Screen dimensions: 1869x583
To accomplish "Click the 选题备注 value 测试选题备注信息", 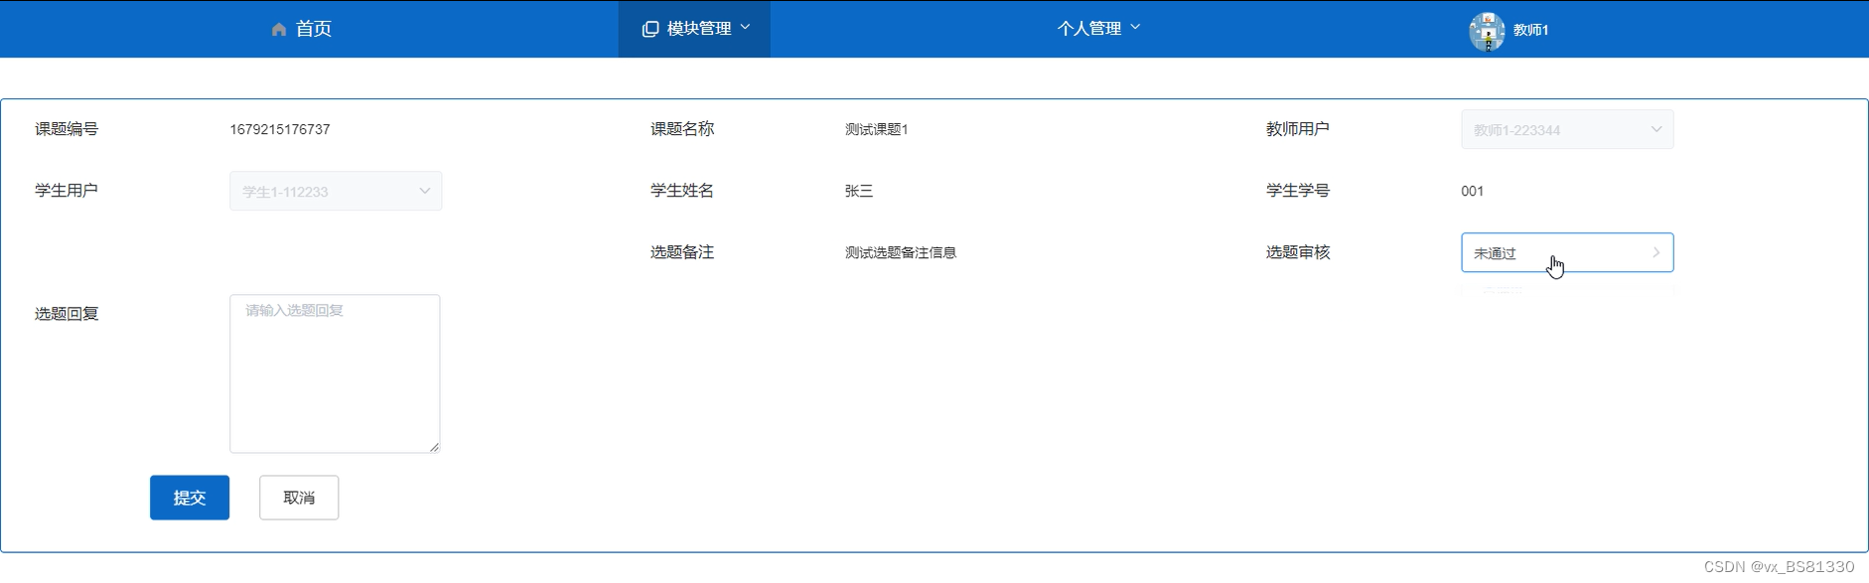I will click(900, 252).
